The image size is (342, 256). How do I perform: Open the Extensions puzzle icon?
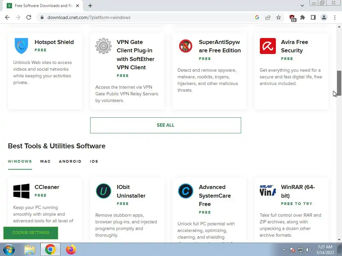pos(303,17)
